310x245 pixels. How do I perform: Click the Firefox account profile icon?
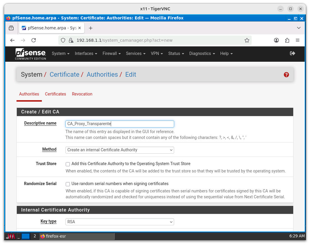point(276,40)
